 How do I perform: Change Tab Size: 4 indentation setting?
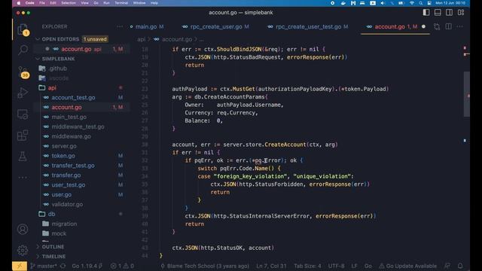click(x=307, y=266)
